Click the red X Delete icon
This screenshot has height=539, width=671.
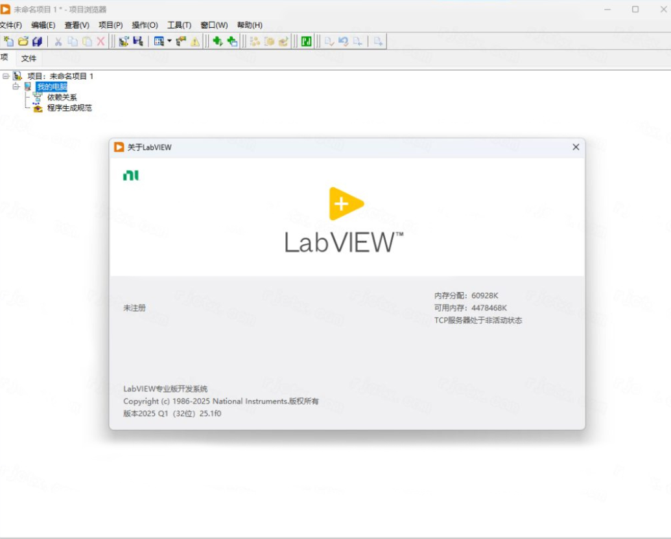click(101, 41)
